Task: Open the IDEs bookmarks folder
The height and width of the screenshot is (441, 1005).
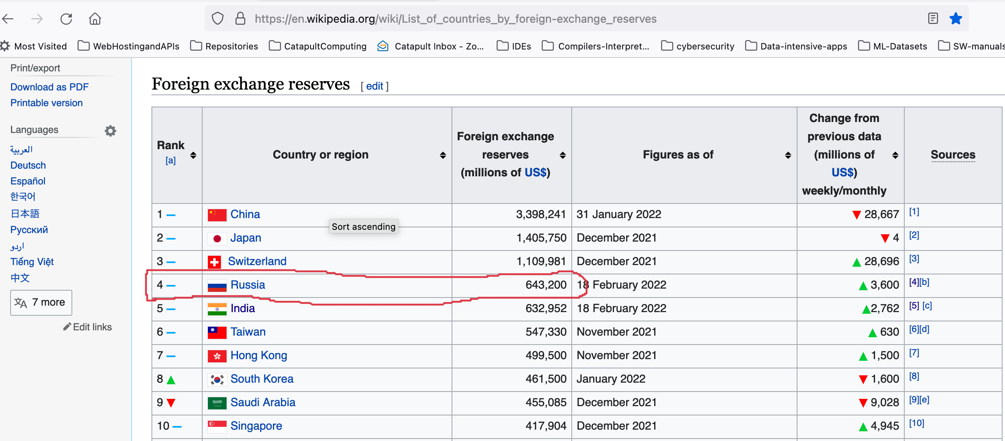Action: pos(514,46)
